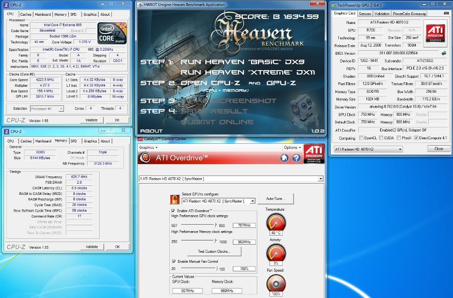Click the 100% fan speed value field
This screenshot has width=453, height=298.
pos(244,269)
